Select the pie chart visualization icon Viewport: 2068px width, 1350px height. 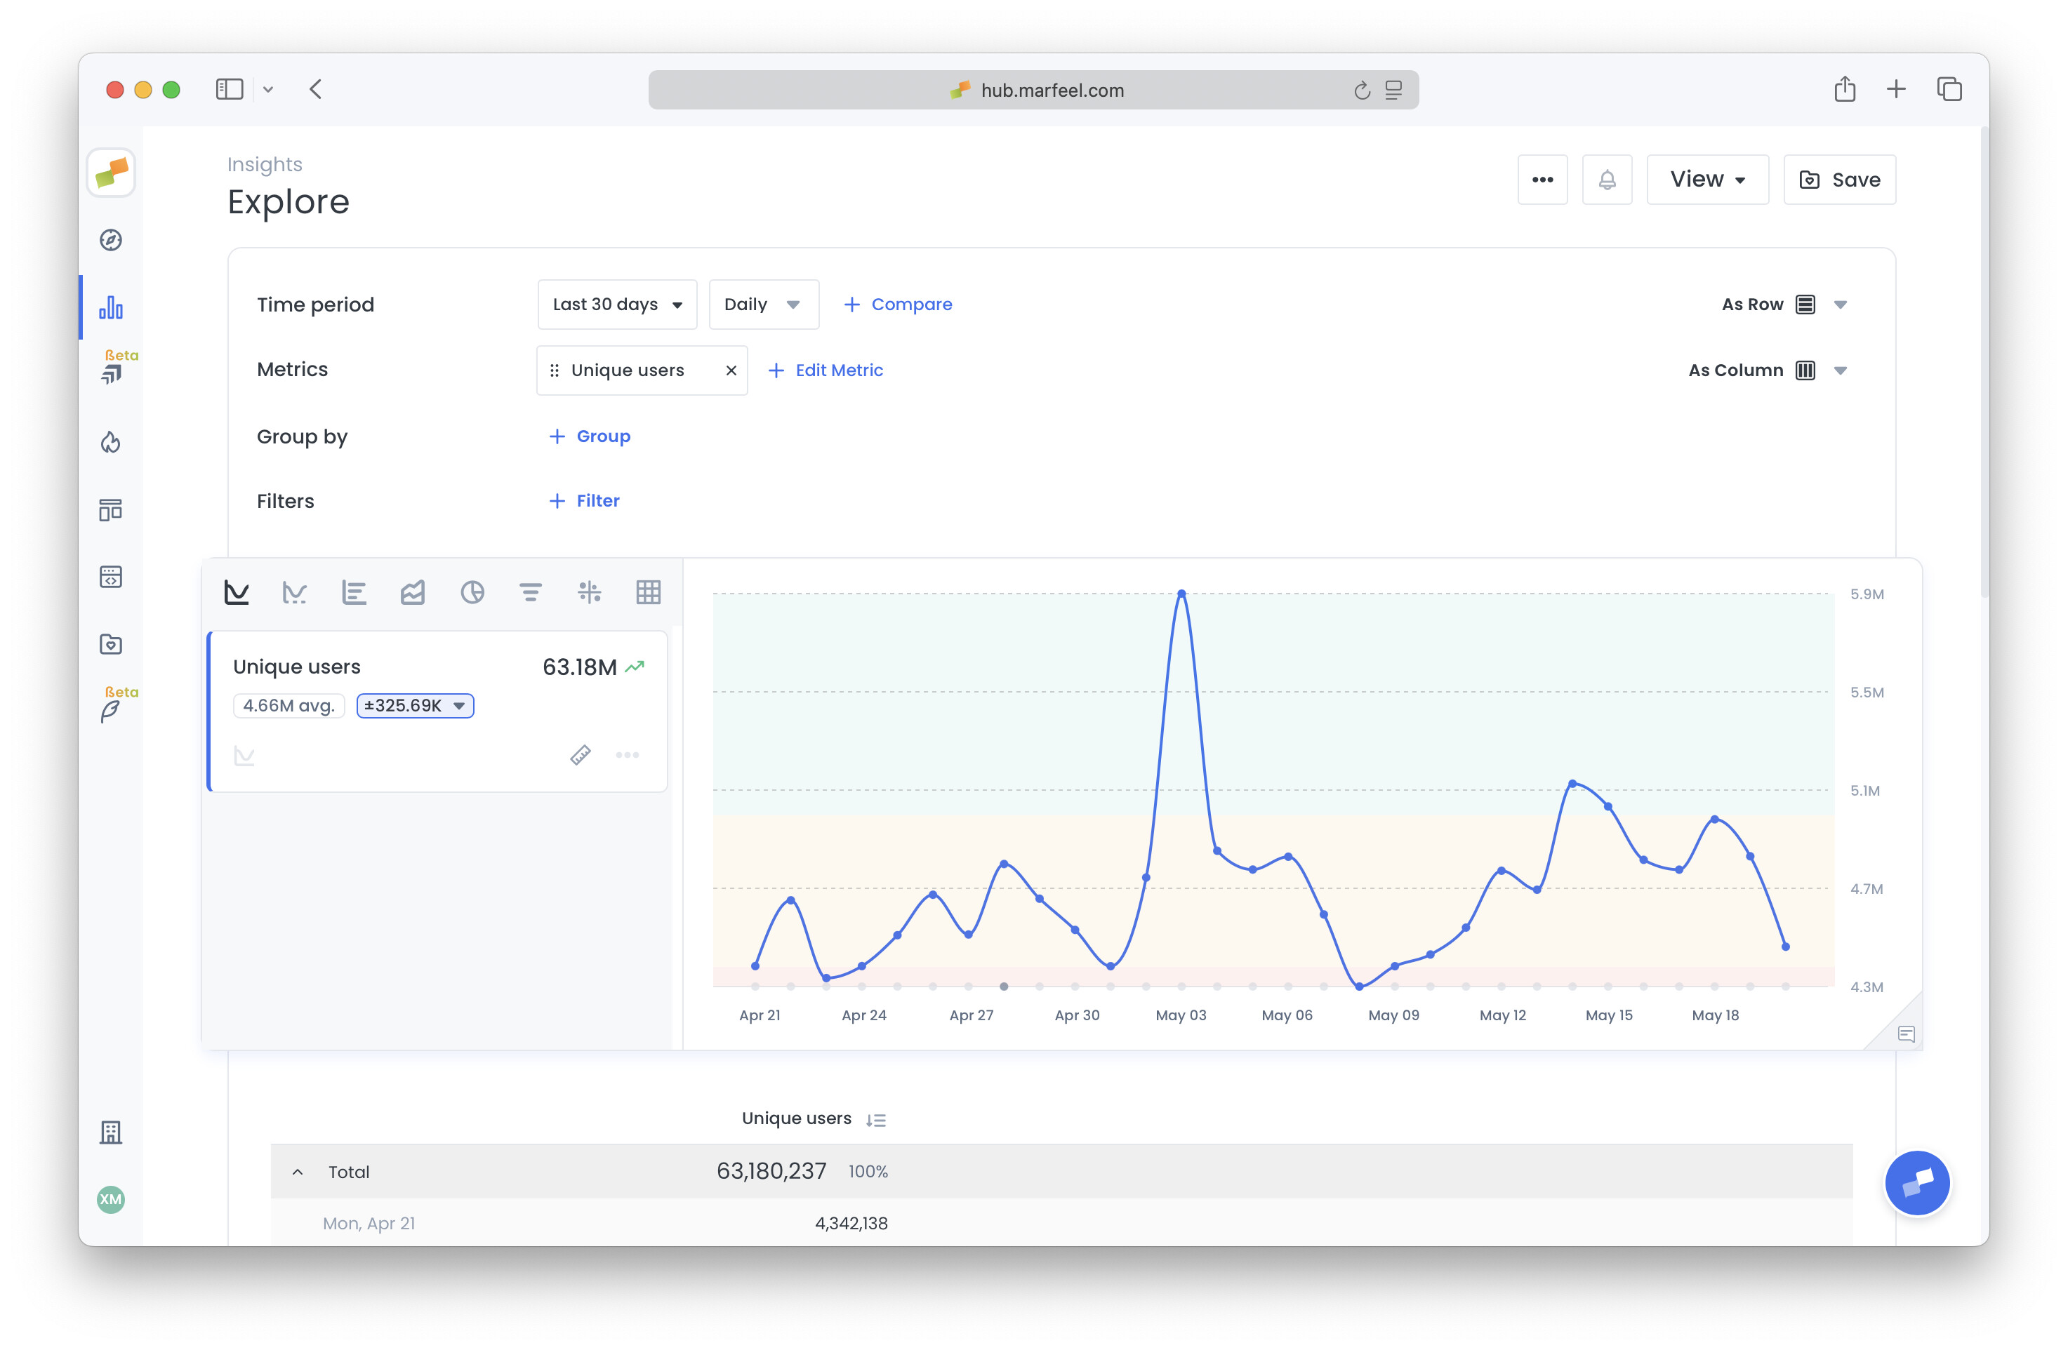472,592
